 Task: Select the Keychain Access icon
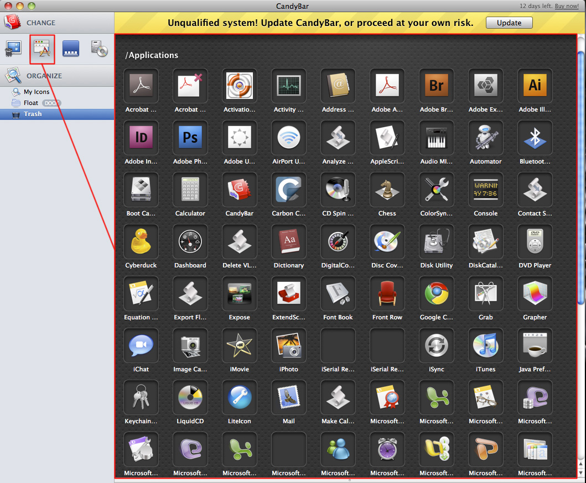point(141,397)
